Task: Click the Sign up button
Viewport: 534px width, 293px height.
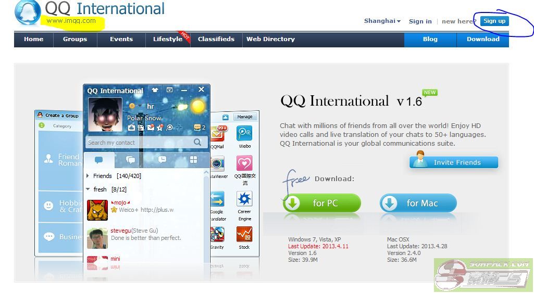Action: coord(494,21)
